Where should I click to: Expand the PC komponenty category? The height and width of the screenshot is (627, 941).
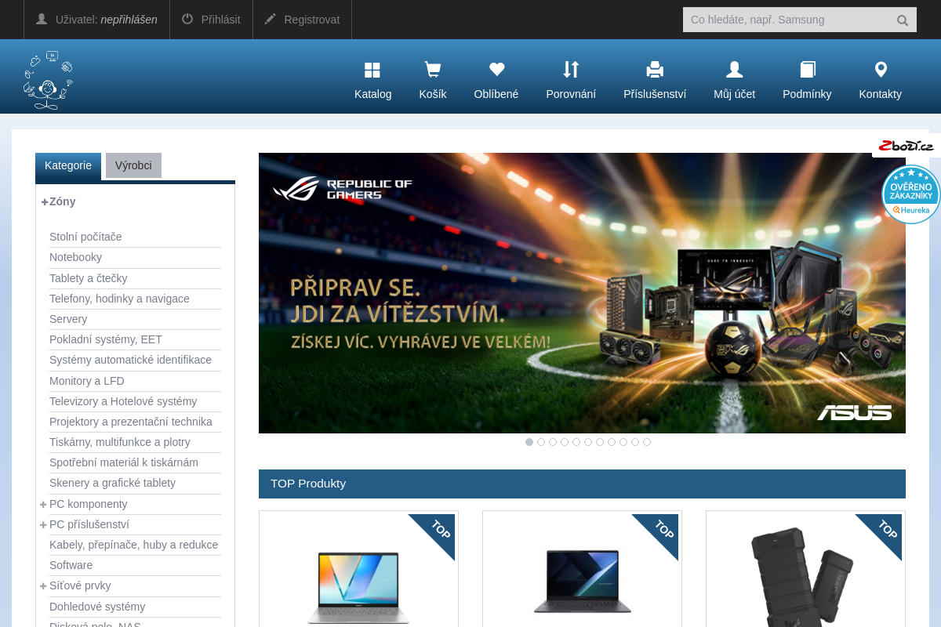tap(43, 504)
